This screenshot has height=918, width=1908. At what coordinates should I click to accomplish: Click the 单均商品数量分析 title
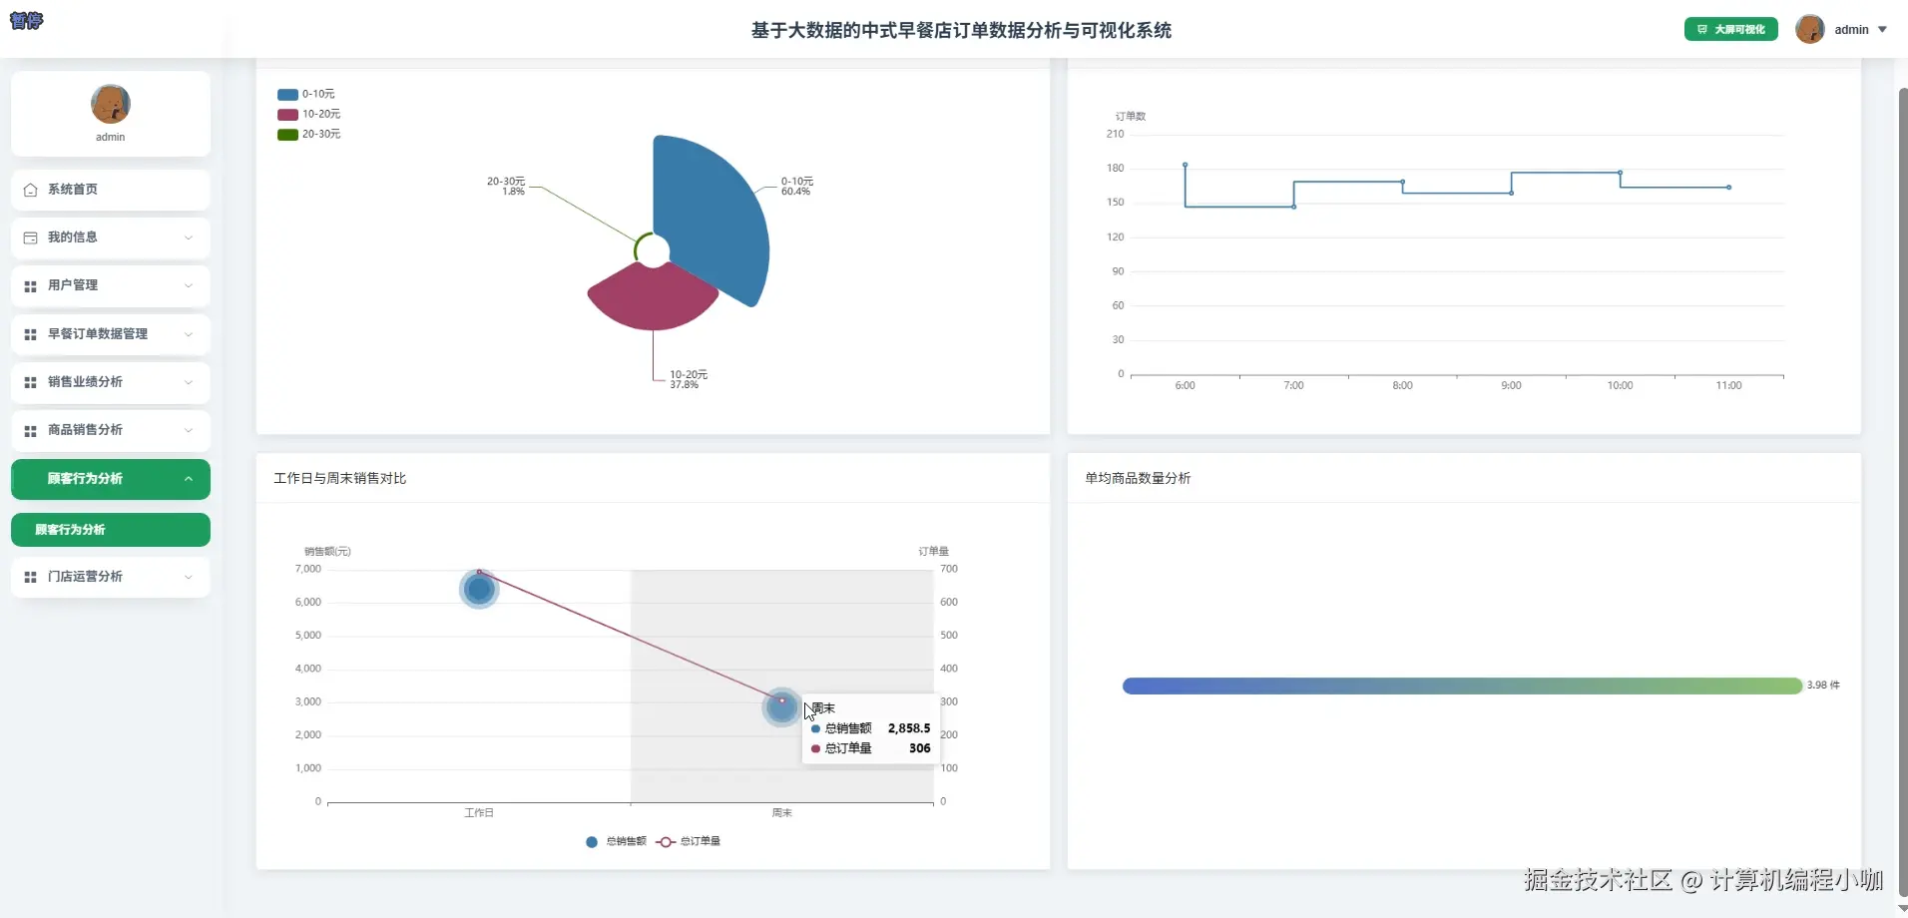(x=1138, y=479)
